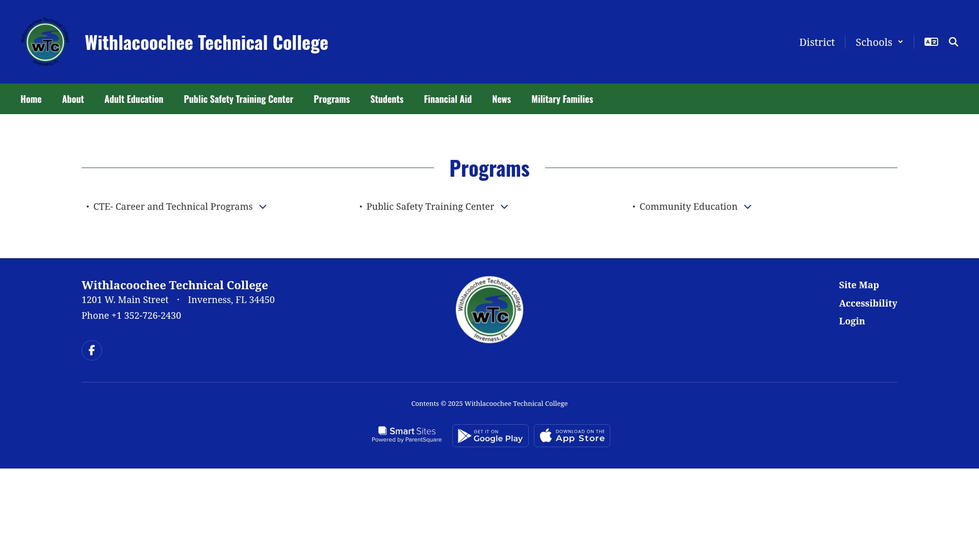Open the Financial Aid menu
This screenshot has height=550, width=979.
pyautogui.click(x=448, y=99)
